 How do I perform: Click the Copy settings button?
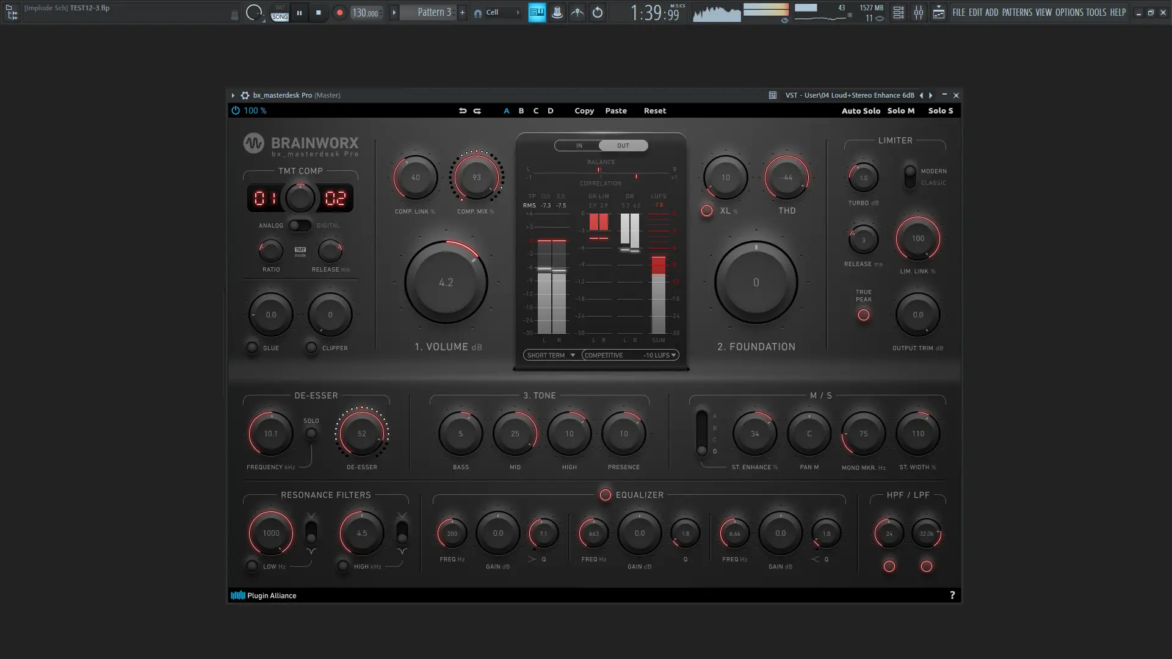[x=584, y=110]
